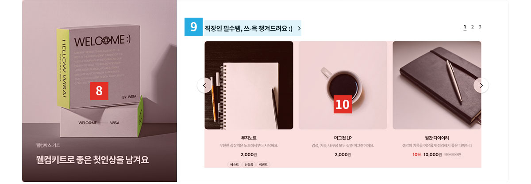Click the 직장인 필수템, 쓰-윽 챙겨드려요 heading
Viewport: 531px width, 184px height.
pyautogui.click(x=249, y=28)
